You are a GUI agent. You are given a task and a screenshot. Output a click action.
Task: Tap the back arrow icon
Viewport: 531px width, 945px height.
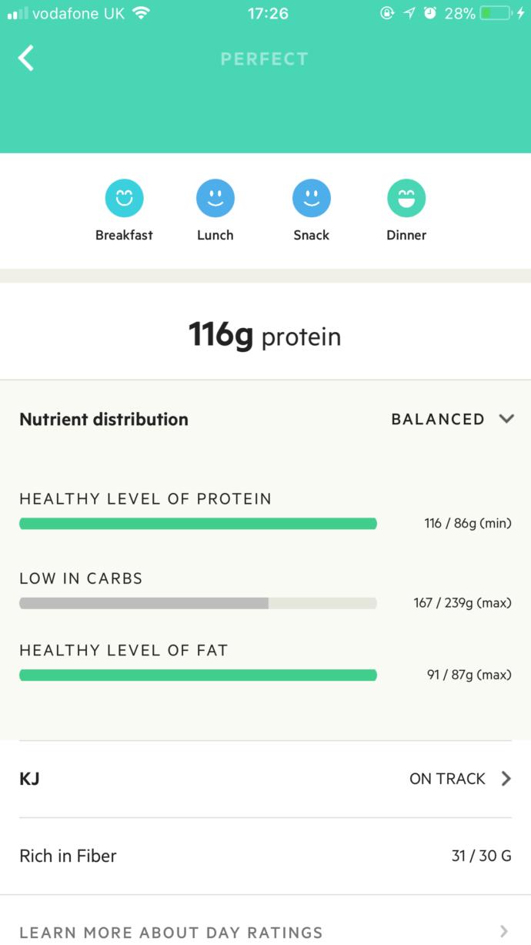(x=26, y=58)
